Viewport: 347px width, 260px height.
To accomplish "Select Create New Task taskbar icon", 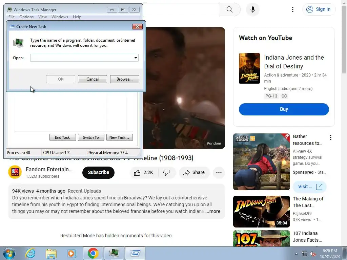I will 135,253.
